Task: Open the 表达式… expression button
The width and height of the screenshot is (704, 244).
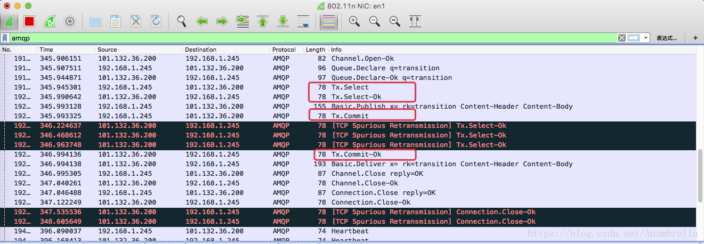Action: (667, 38)
